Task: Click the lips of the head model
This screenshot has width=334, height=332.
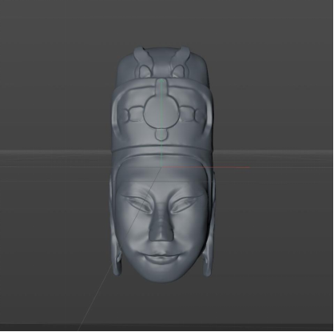Action: 161,258
